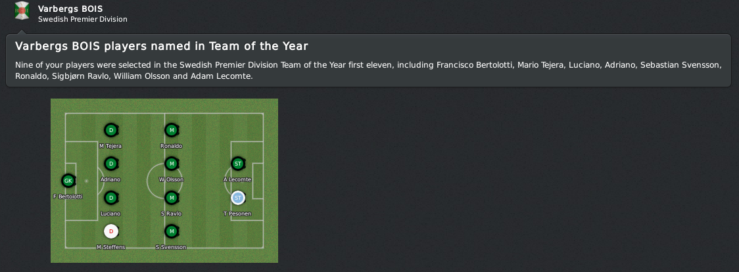Click S Ravlo's midfielder icon
The height and width of the screenshot is (272, 739).
coord(172,198)
